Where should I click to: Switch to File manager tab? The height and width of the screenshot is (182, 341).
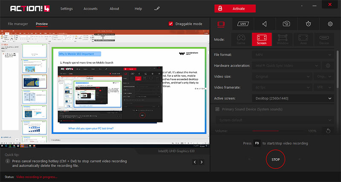click(18, 24)
